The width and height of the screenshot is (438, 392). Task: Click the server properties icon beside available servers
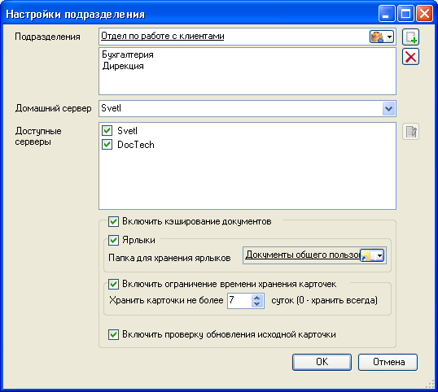(410, 132)
